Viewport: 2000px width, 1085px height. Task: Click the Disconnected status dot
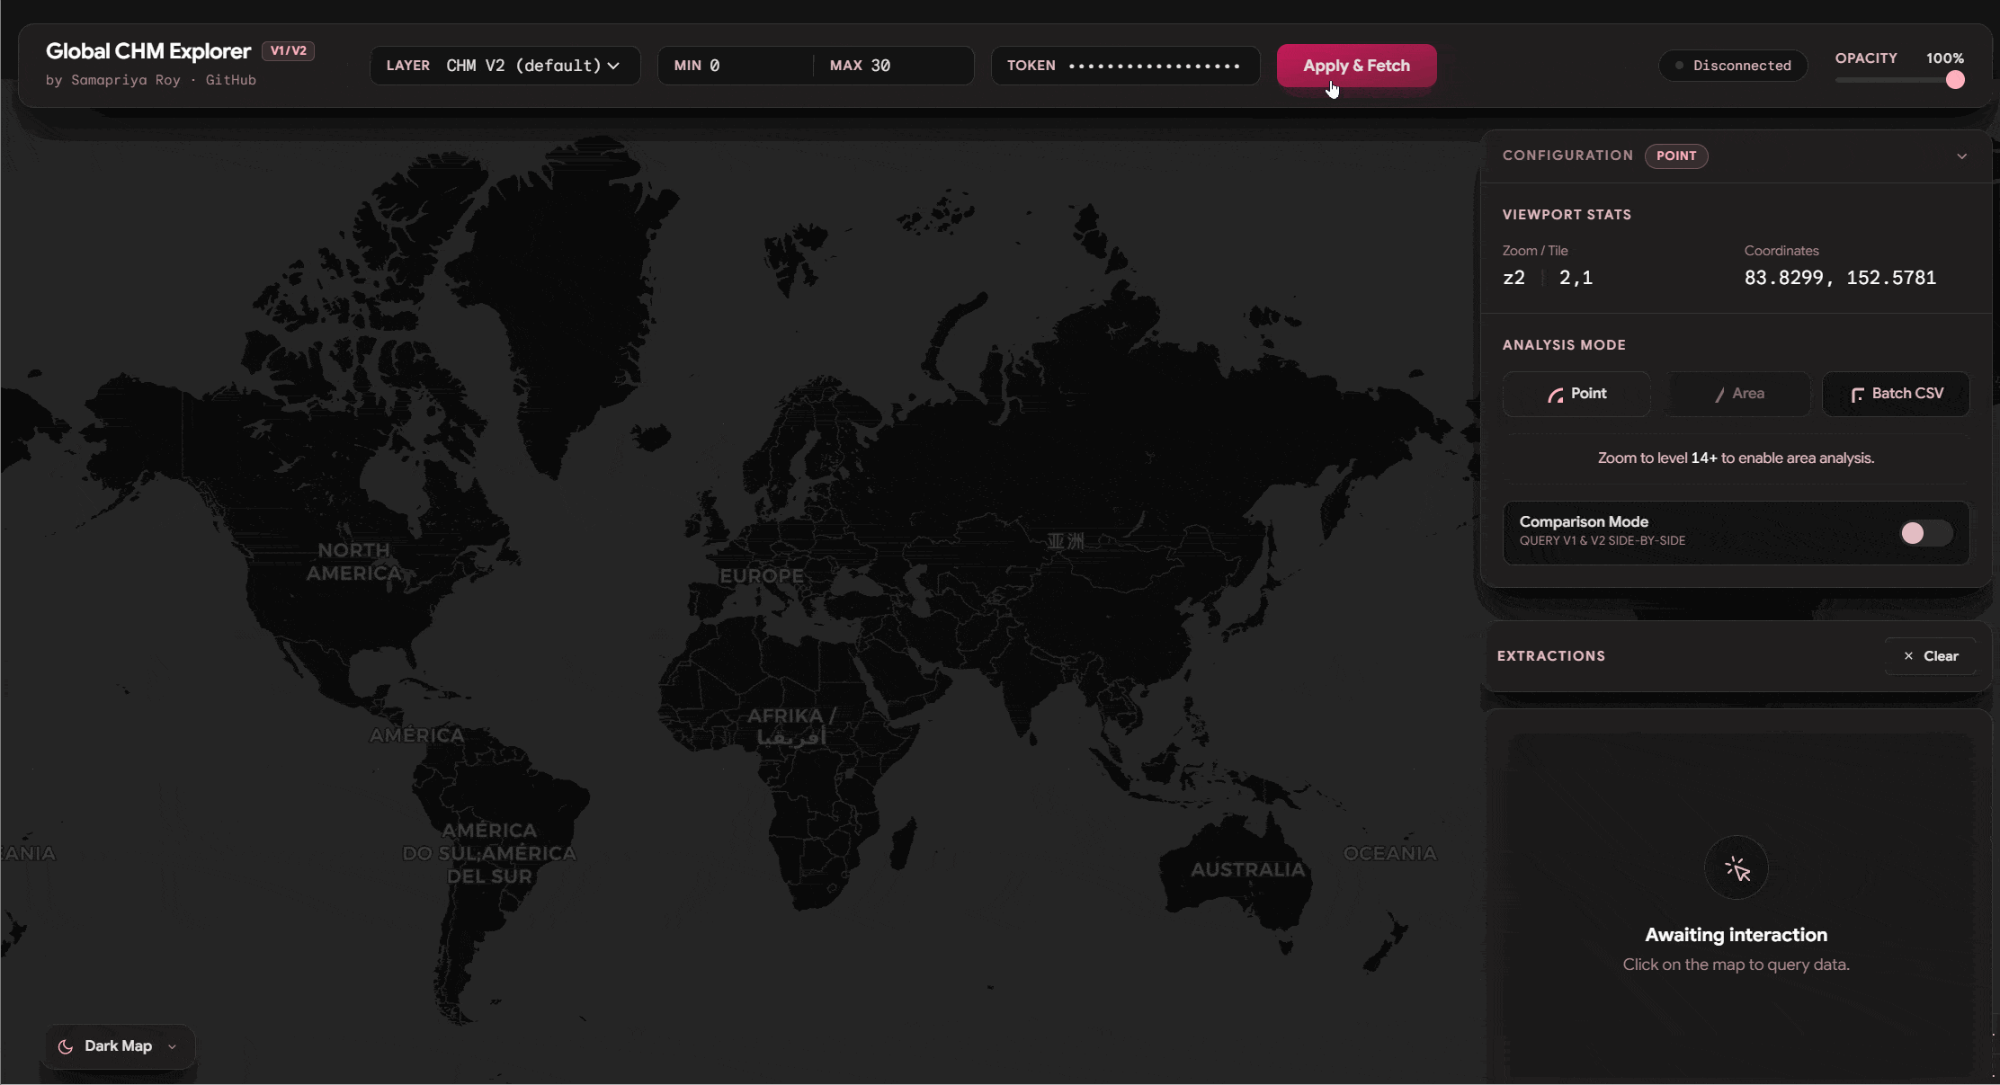(x=1679, y=66)
